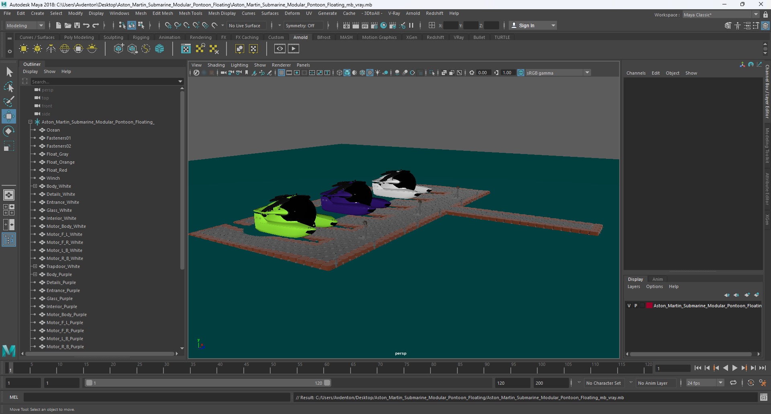Toggle viewport color management on button

pos(521,73)
